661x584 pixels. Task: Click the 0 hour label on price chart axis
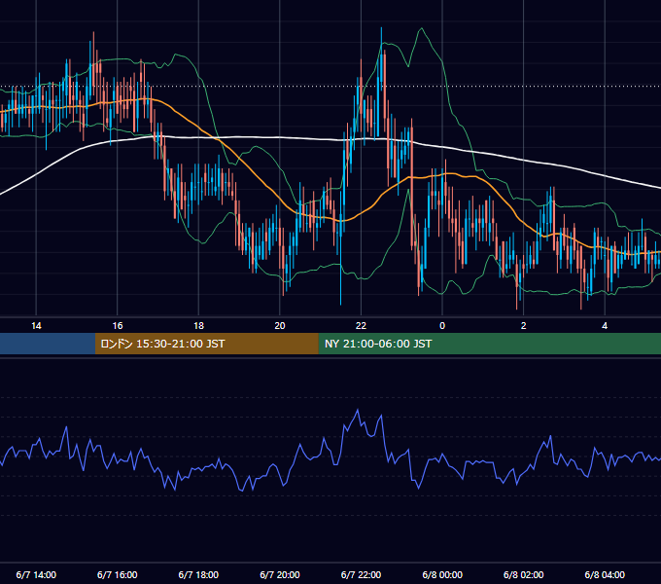(442, 326)
